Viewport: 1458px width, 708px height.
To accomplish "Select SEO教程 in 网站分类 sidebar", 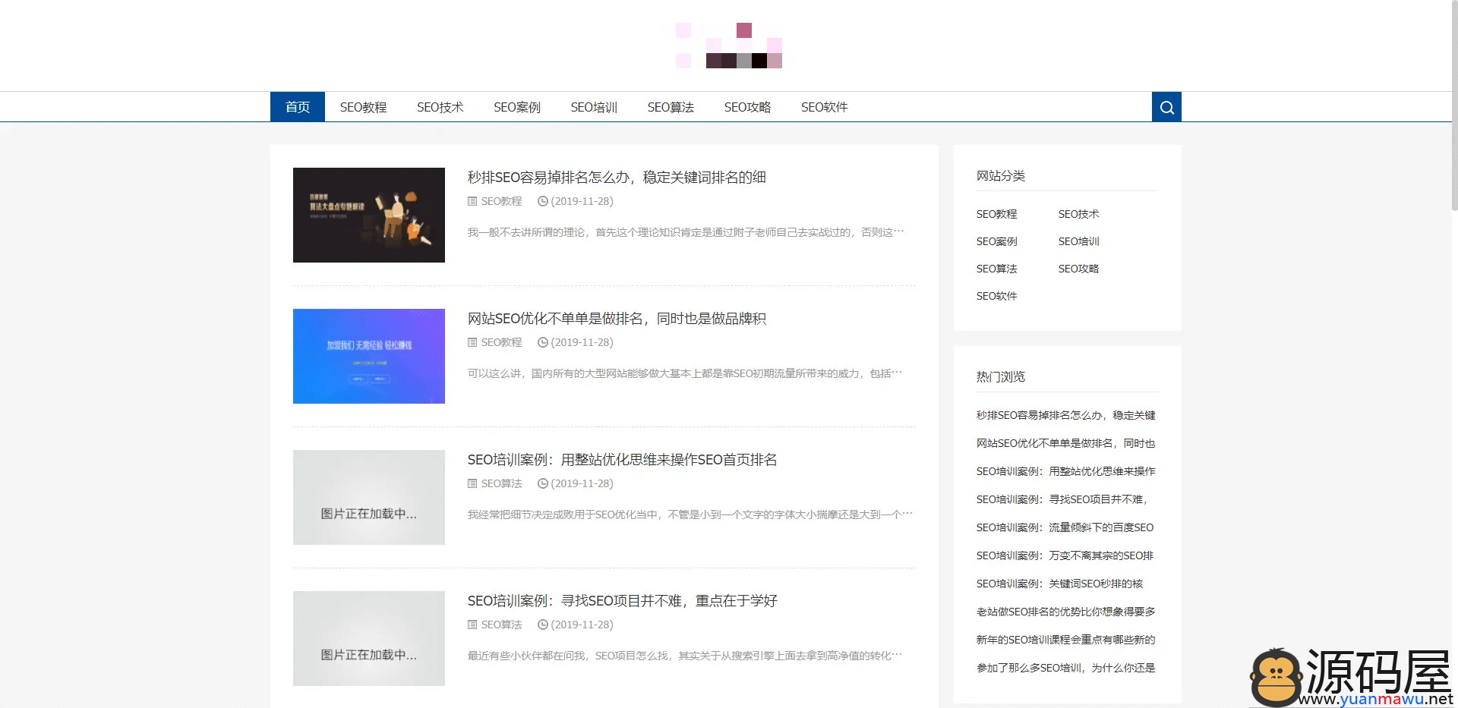I will click(996, 214).
